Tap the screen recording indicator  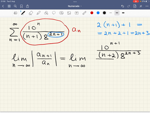pos(136,1)
